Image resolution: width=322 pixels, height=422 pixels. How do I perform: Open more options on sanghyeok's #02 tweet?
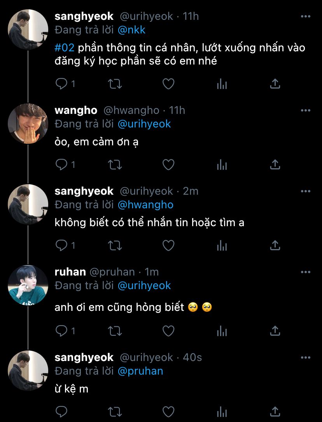(x=306, y=17)
